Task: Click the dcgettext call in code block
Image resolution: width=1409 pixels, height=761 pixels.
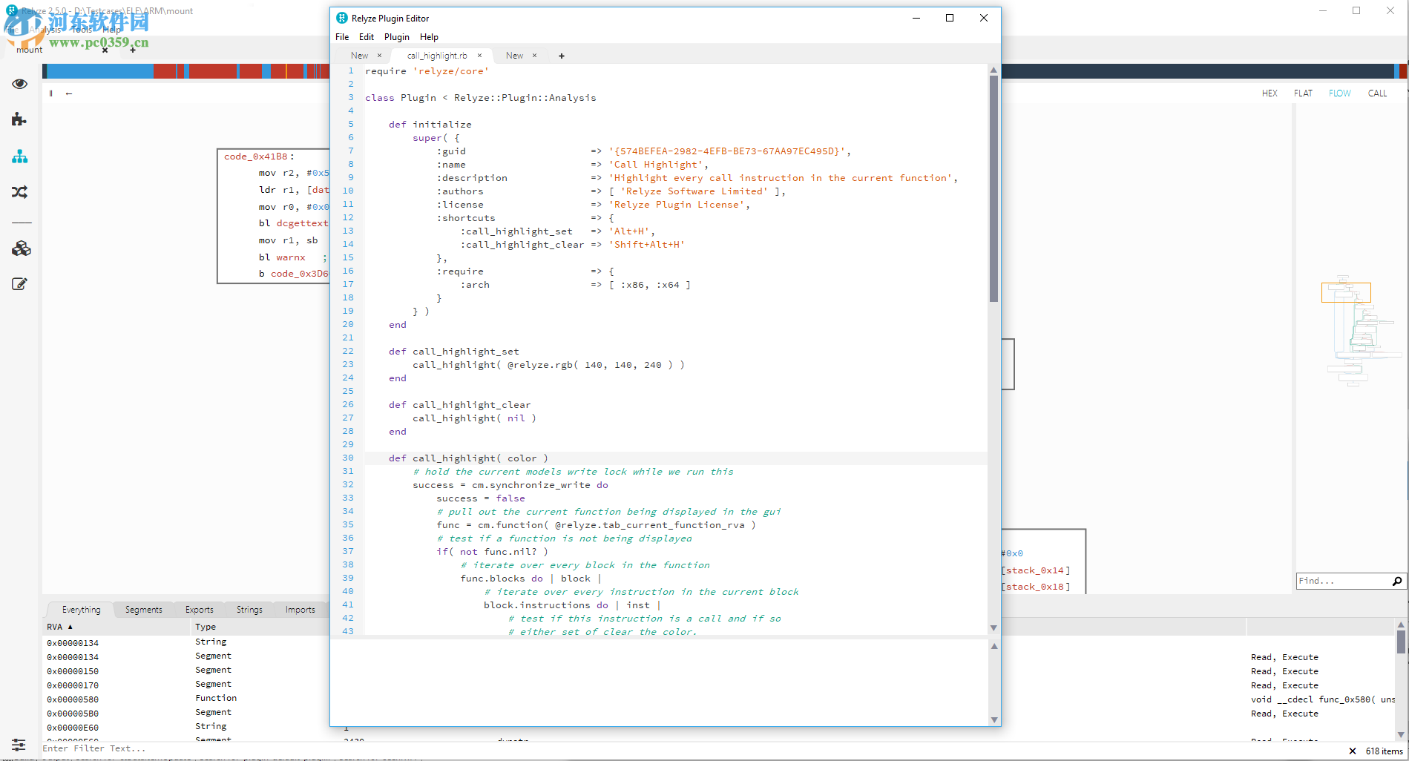Action: (302, 223)
